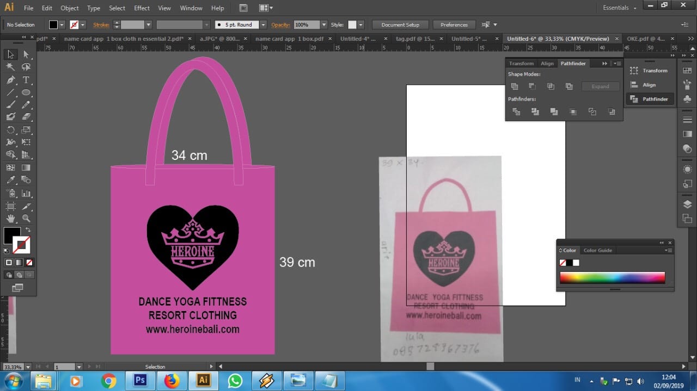The image size is (697, 391).
Task: Open the Symbols panel club icon
Action: click(687, 98)
